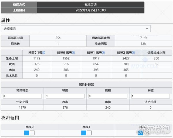Click help icon next to 精英2 满级
The width and height of the screenshot is (173, 138).
pyautogui.click(x=133, y=53)
